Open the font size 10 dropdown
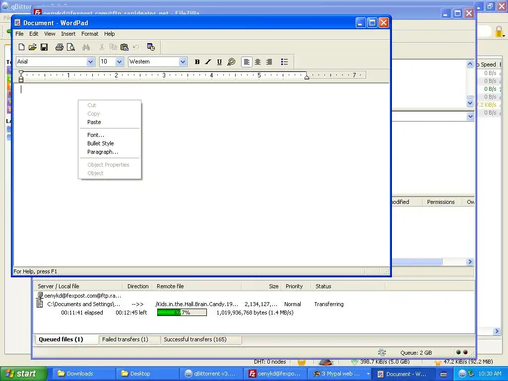The height and width of the screenshot is (381, 508). (119, 62)
